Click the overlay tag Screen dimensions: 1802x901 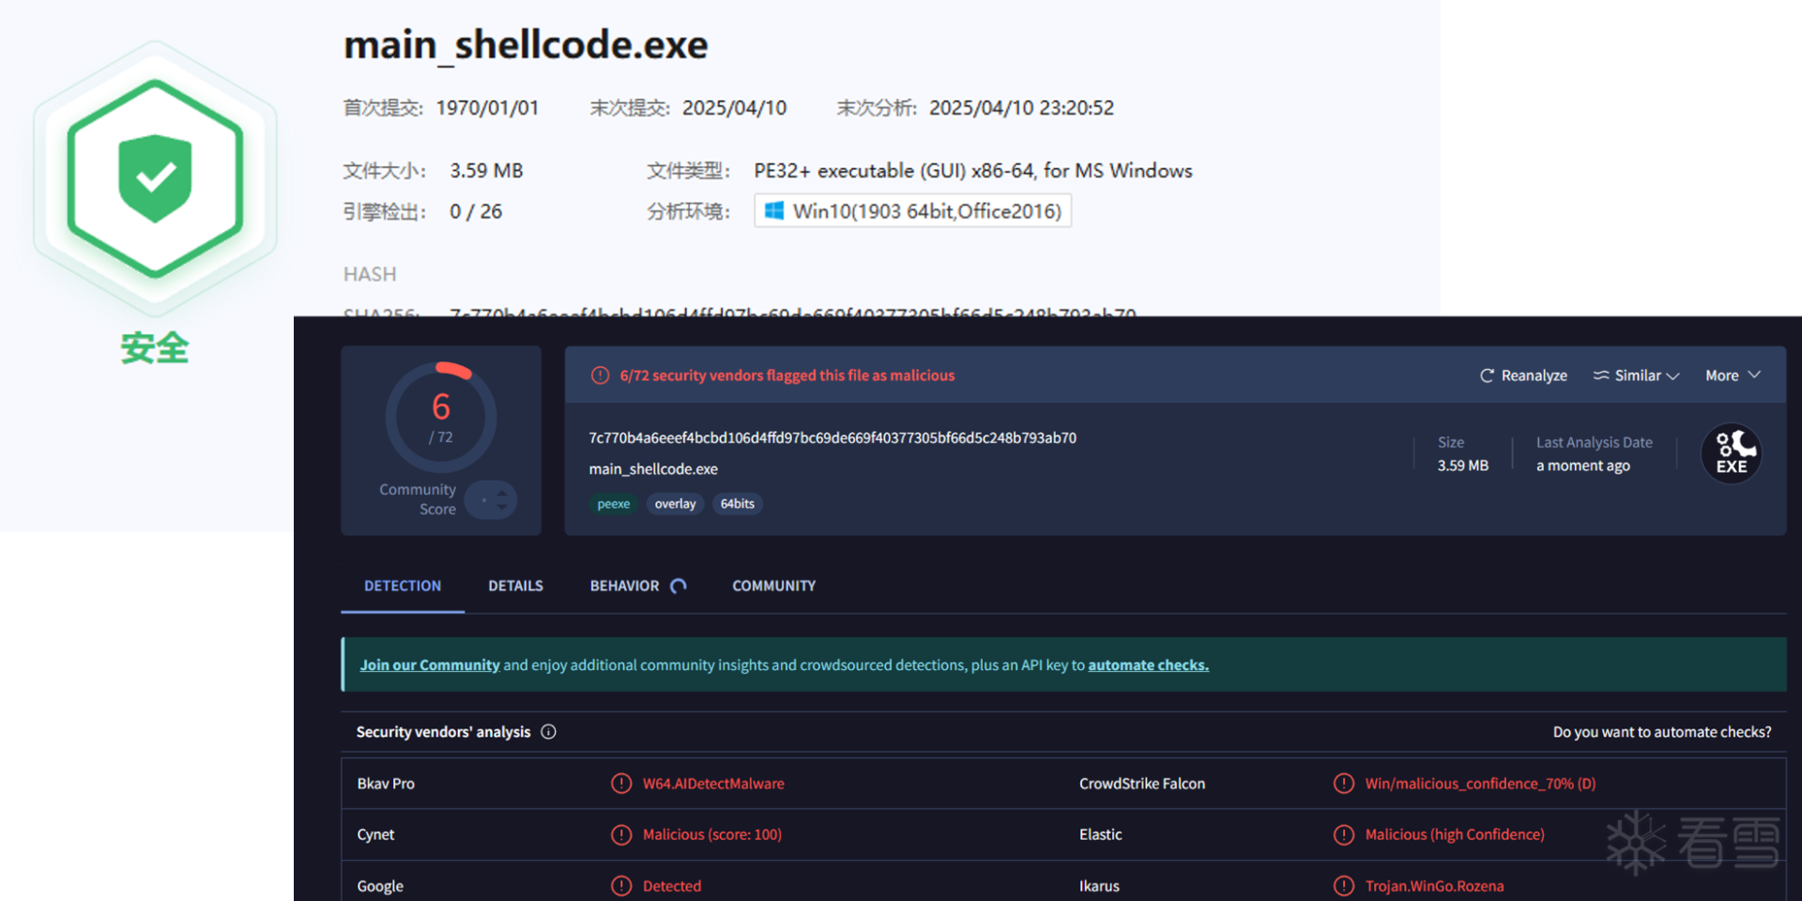click(676, 504)
